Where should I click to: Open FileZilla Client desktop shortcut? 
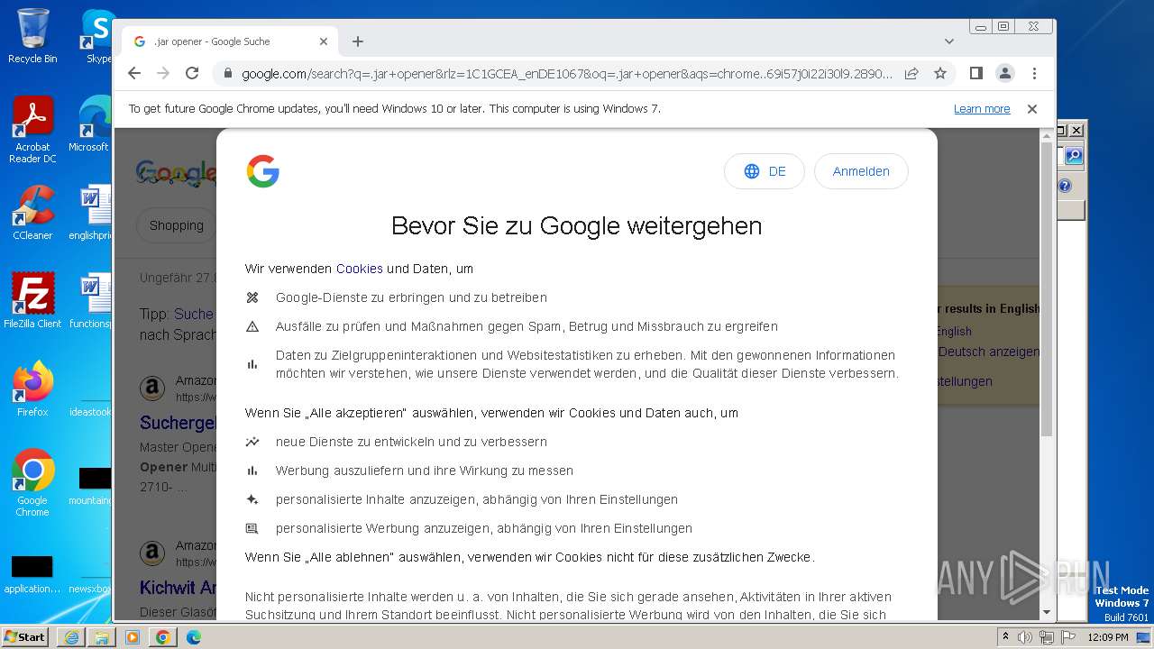coord(32,301)
